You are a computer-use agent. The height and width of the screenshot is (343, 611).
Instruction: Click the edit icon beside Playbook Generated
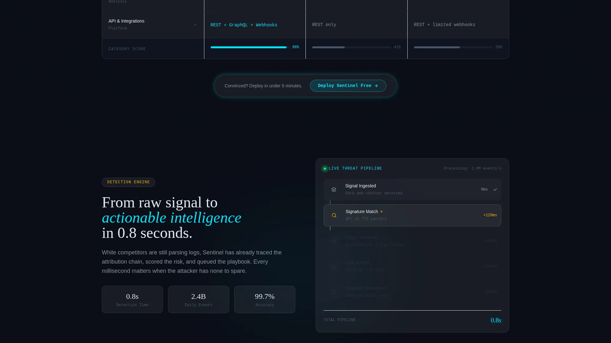click(x=334, y=292)
